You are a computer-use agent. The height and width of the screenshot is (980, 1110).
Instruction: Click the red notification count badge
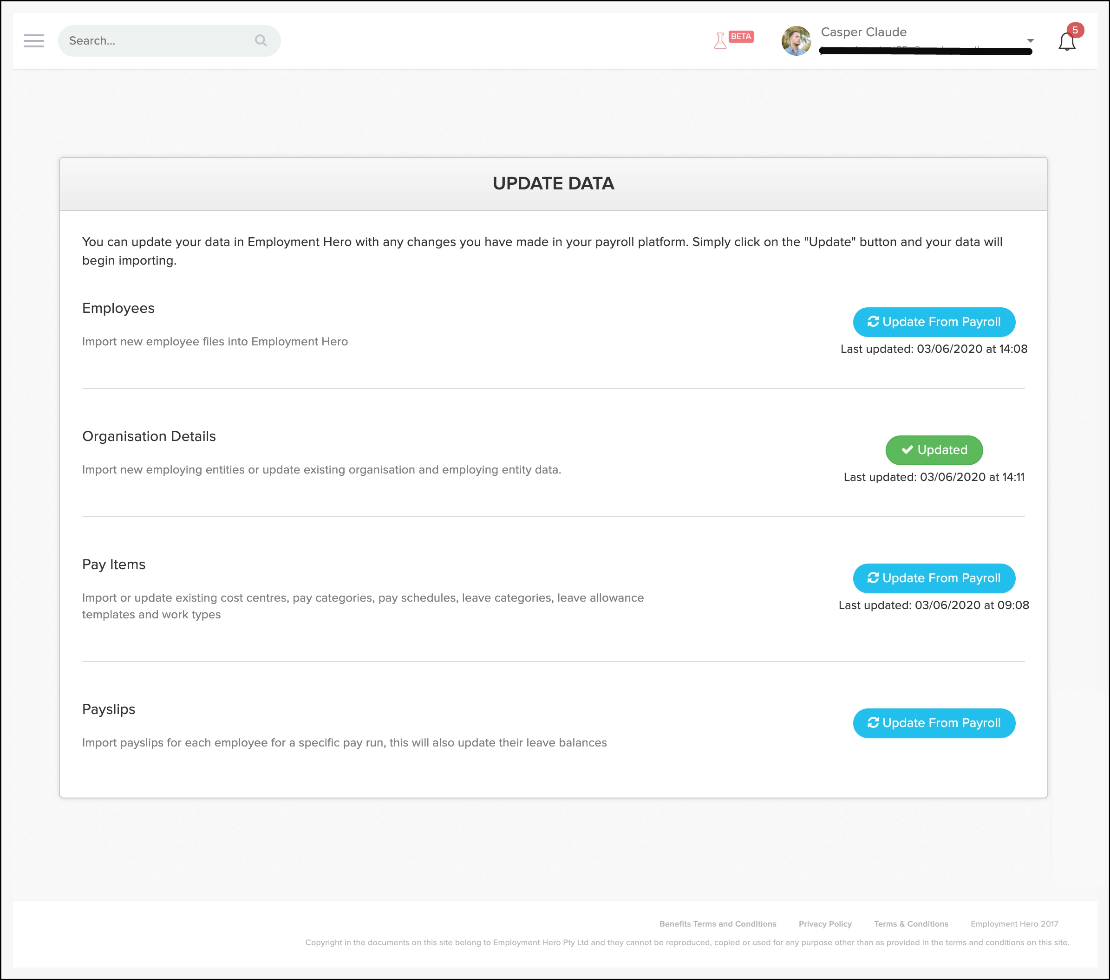pyautogui.click(x=1075, y=30)
